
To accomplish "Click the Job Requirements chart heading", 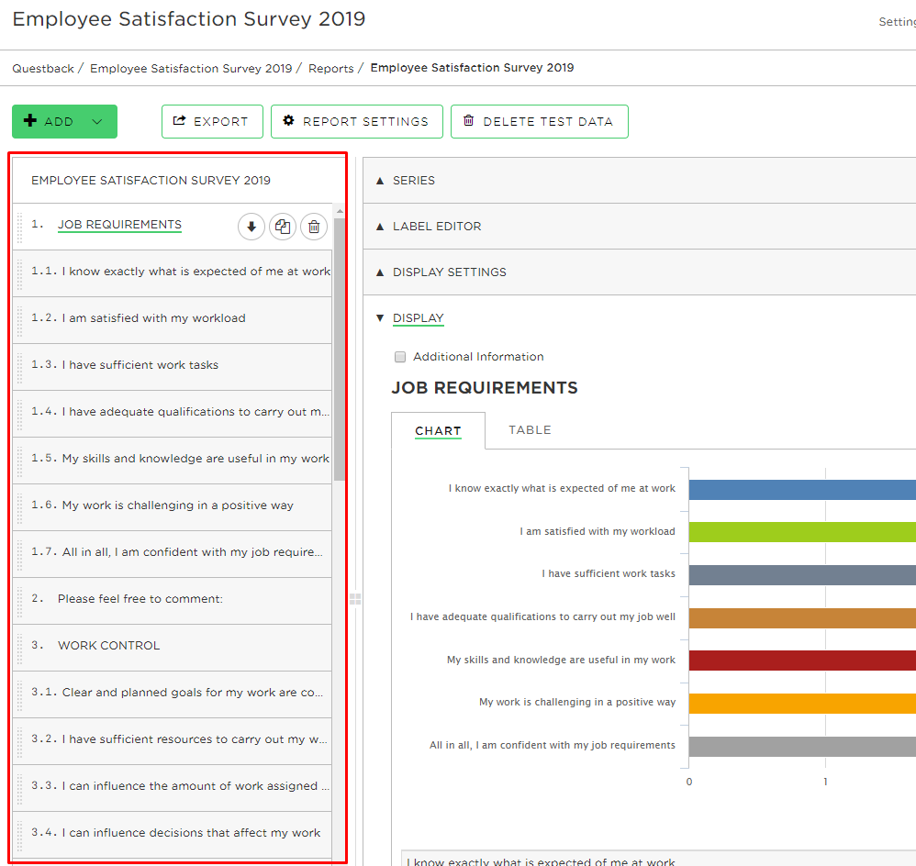I will pyautogui.click(x=485, y=388).
